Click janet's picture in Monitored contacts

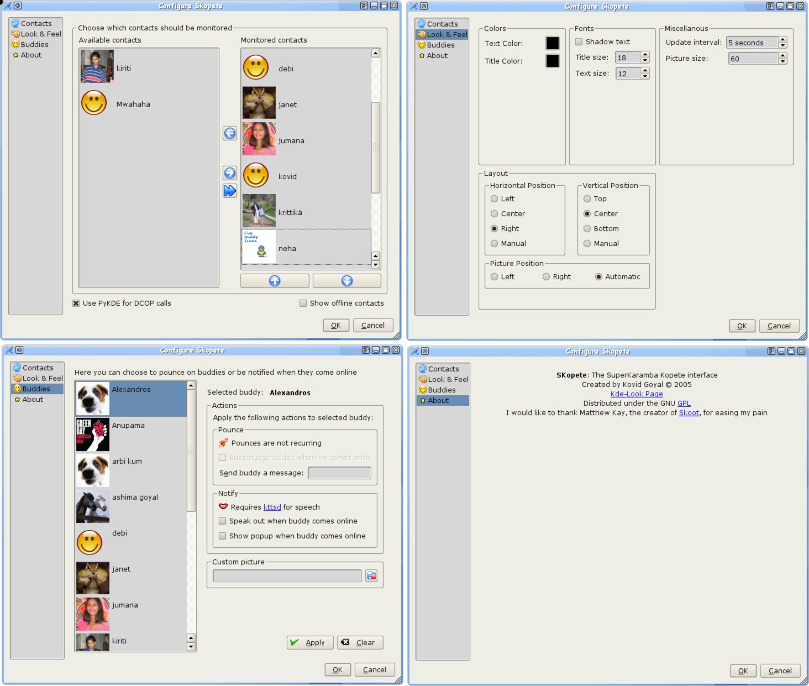coord(259,103)
